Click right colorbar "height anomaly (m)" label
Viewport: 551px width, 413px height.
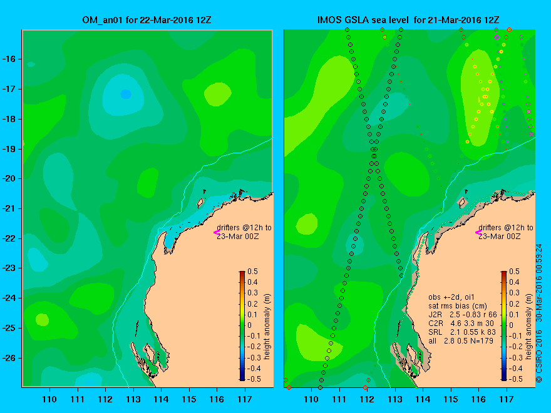click(x=528, y=327)
